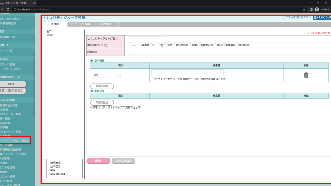The width and height of the screenshot is (331, 186).
Task: Click the 新規追加 link in the lower-left box
Action: coord(55,163)
